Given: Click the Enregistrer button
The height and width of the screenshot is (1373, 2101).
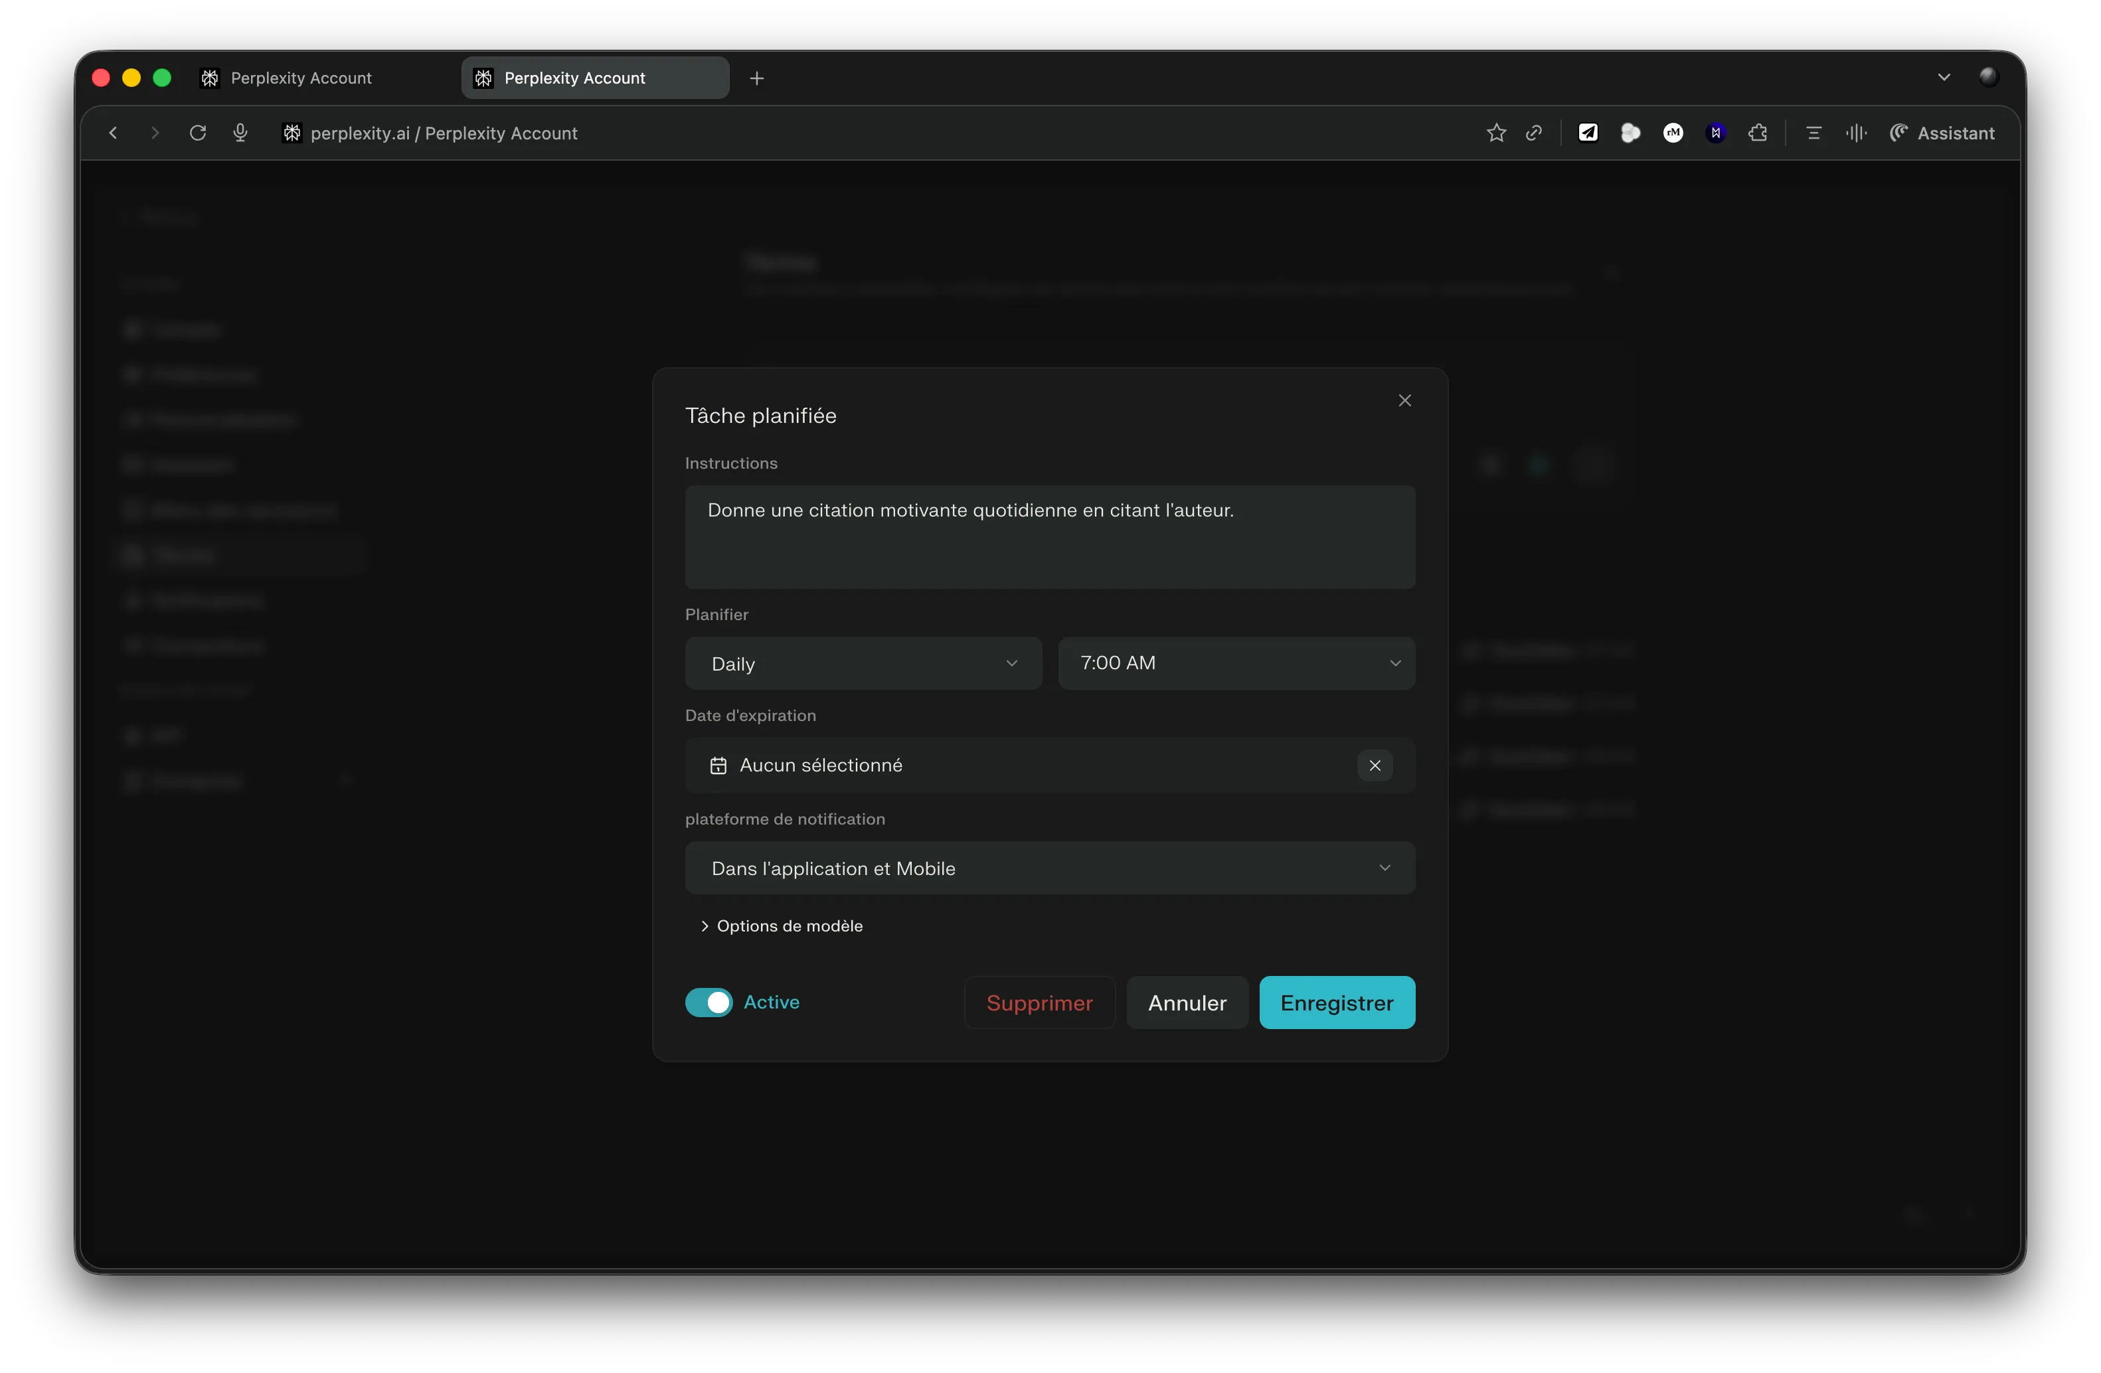Looking at the screenshot, I should 1337,1003.
